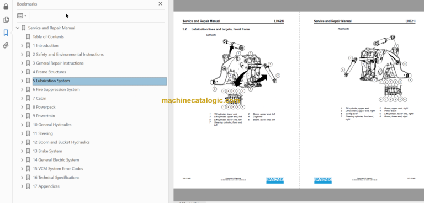Open the page thumbnails panel icon
This screenshot has width=424, height=203.
(x=6, y=20)
